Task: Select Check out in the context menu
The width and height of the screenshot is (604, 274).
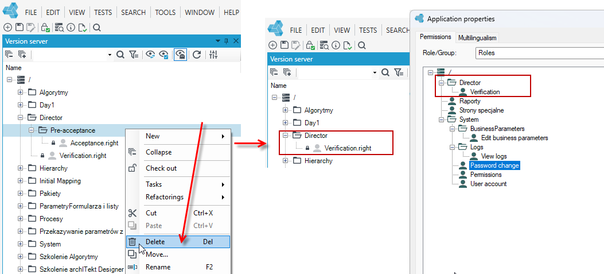Action: tap(161, 168)
